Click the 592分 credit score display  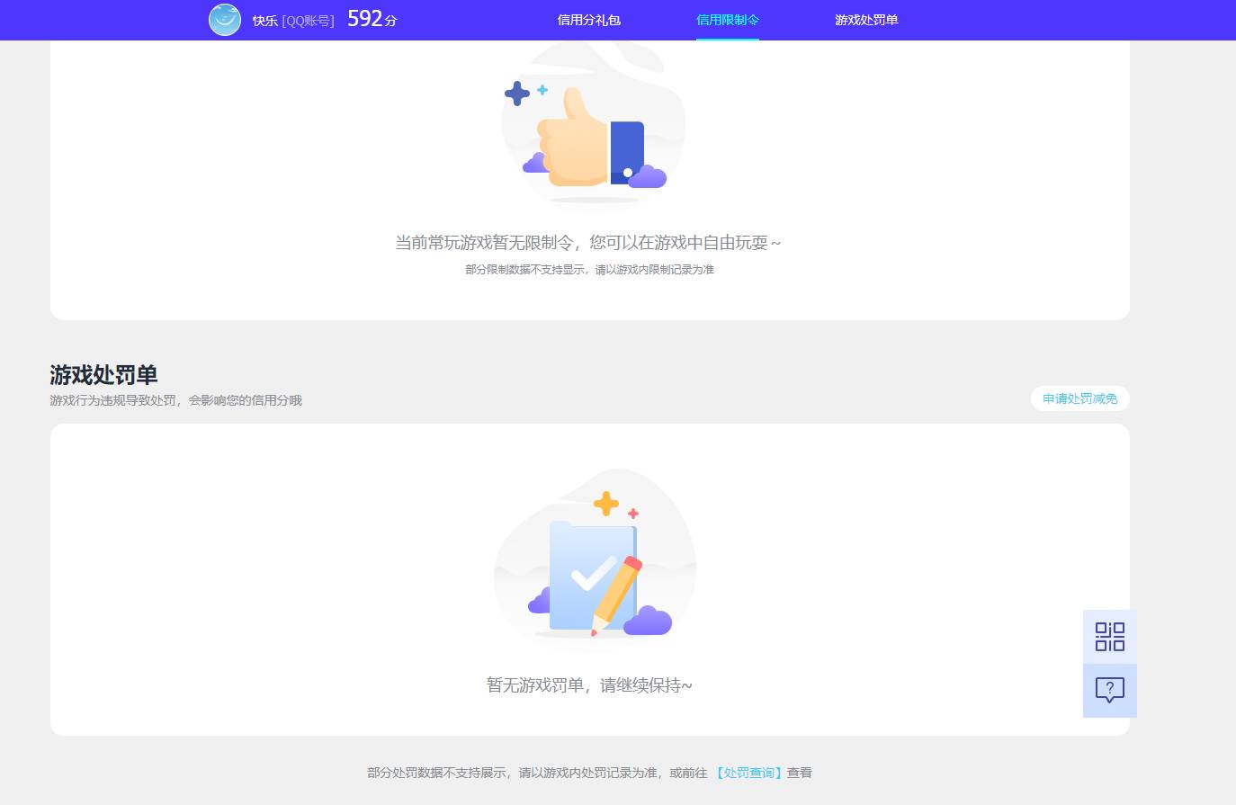tap(370, 18)
